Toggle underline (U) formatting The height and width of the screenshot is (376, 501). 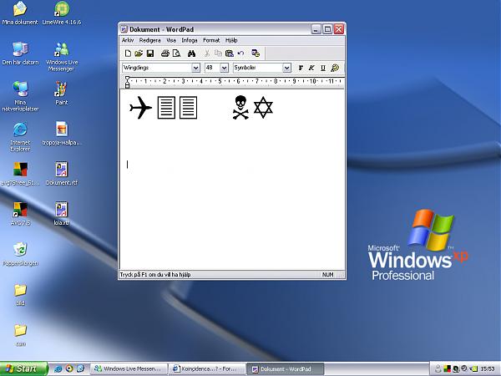tap(323, 68)
